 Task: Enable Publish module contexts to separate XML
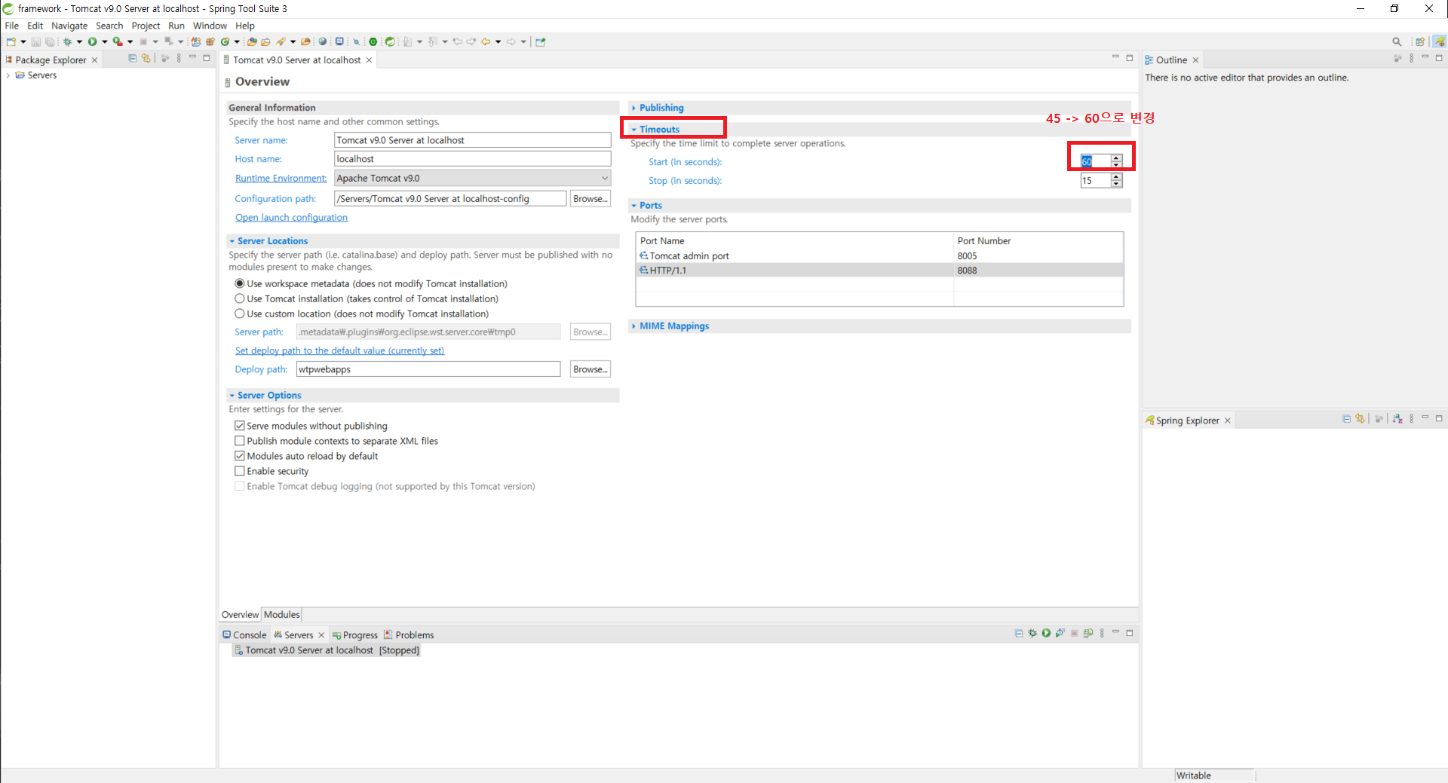(x=240, y=441)
